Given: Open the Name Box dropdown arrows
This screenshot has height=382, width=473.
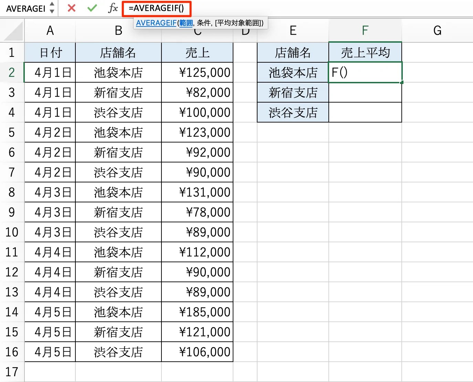Looking at the screenshot, I should point(52,8).
